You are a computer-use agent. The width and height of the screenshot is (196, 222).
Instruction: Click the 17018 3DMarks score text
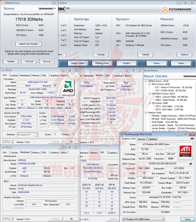click(x=29, y=19)
